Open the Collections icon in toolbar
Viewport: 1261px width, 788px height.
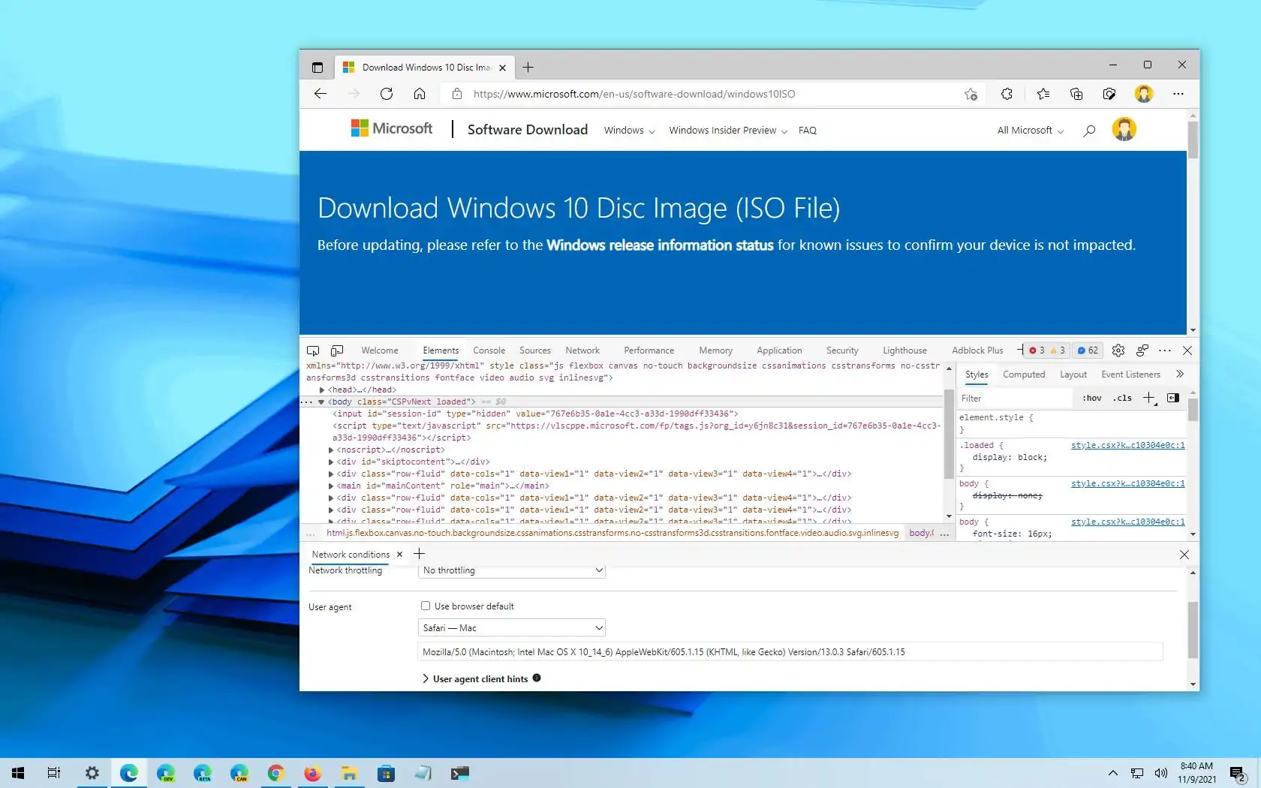coord(1076,94)
